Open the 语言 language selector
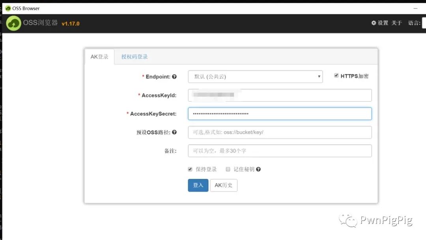Screen dimensions: 426x240 (424, 23)
